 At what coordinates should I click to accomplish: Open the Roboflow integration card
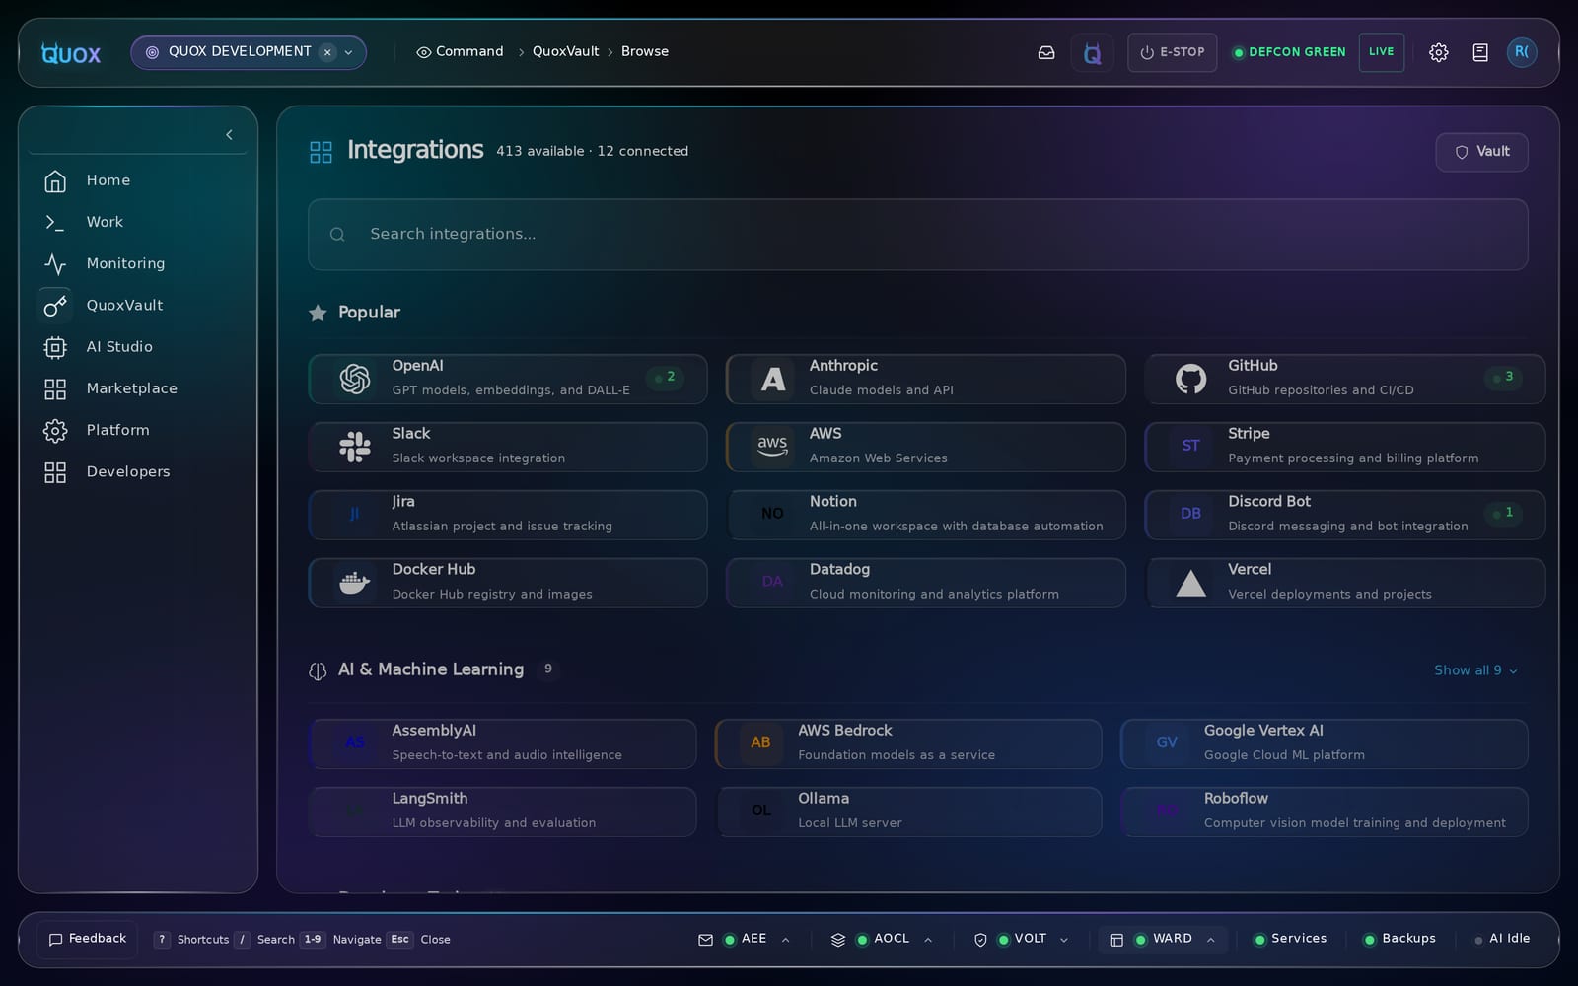click(x=1324, y=811)
